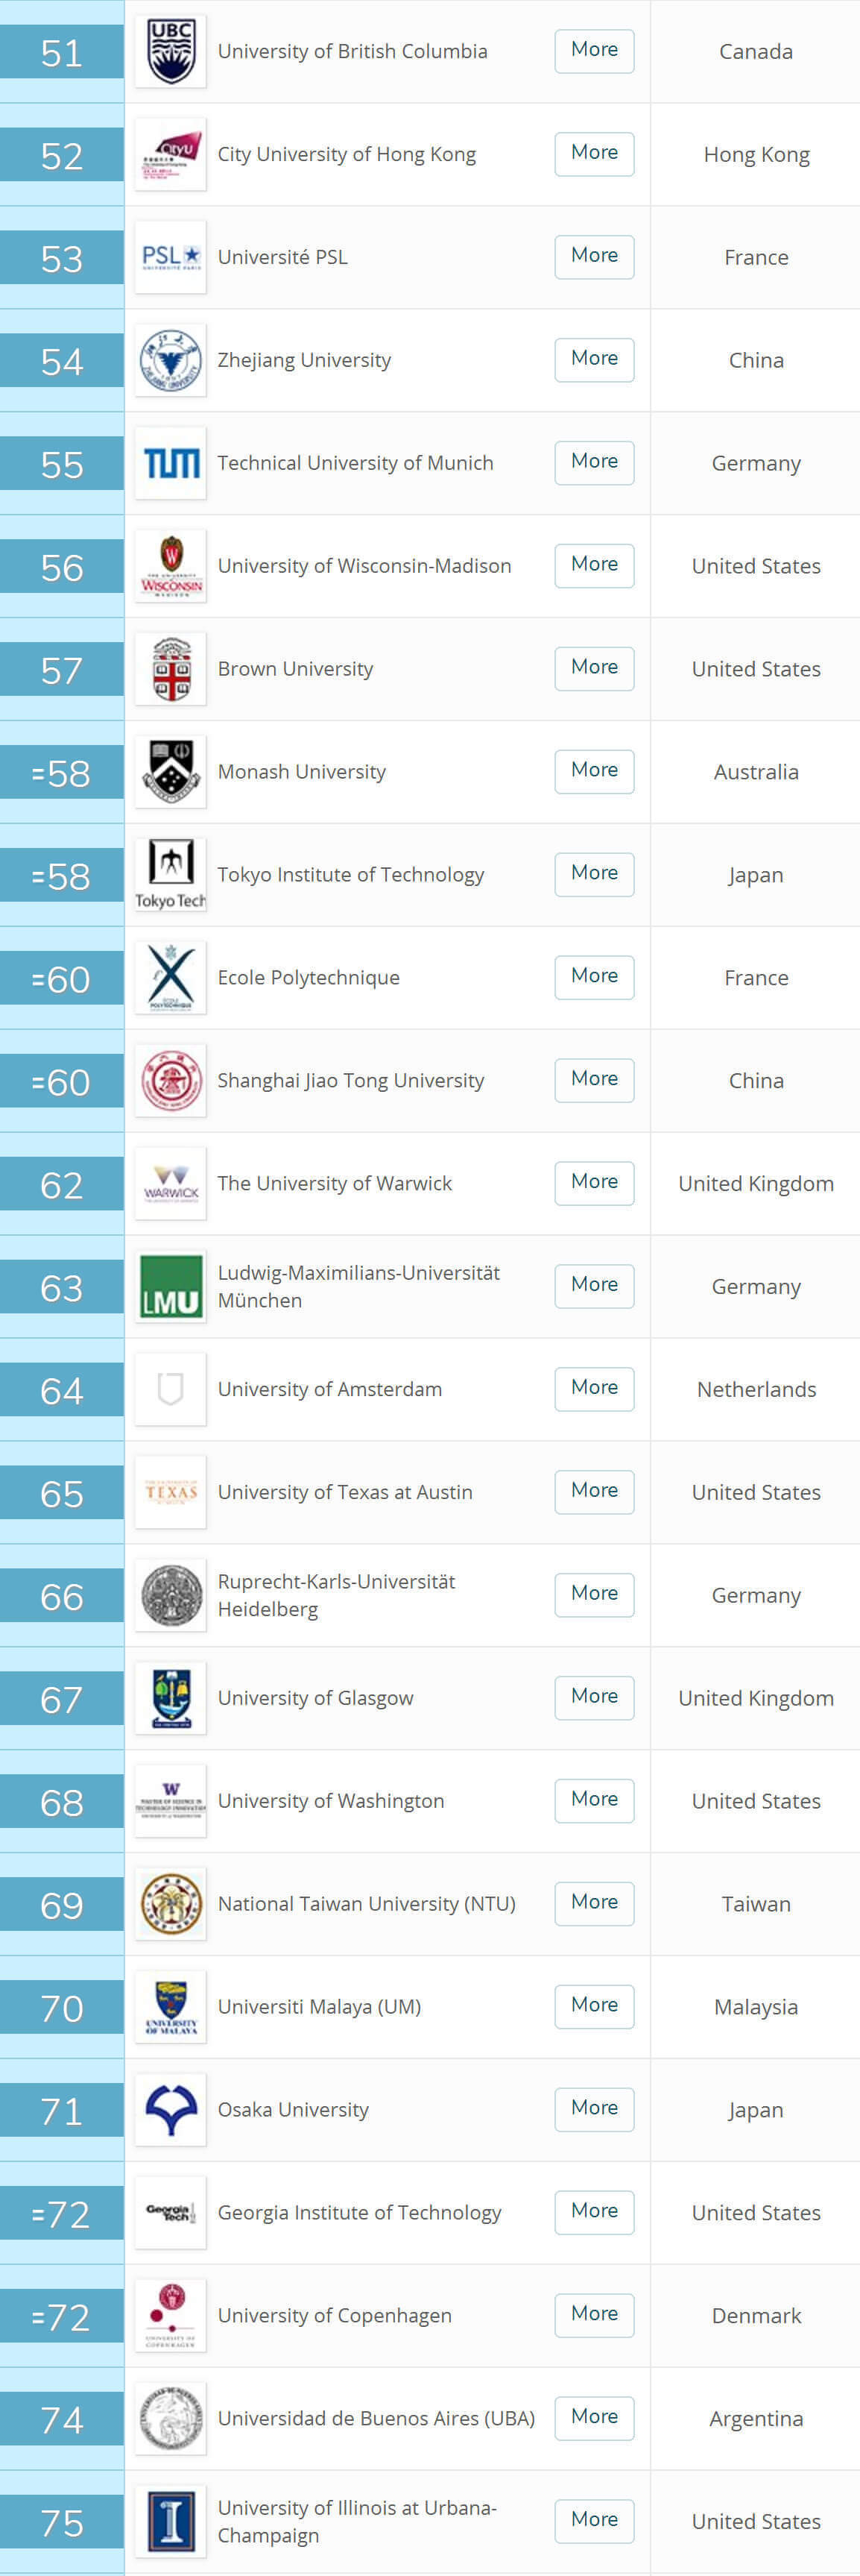860x2576 pixels.
Task: Click More next to Monash University
Action: click(x=594, y=771)
